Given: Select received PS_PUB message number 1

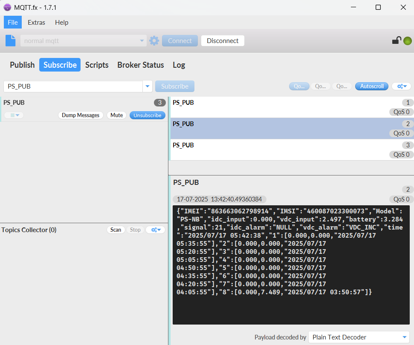Looking at the screenshot, I should coord(292,107).
